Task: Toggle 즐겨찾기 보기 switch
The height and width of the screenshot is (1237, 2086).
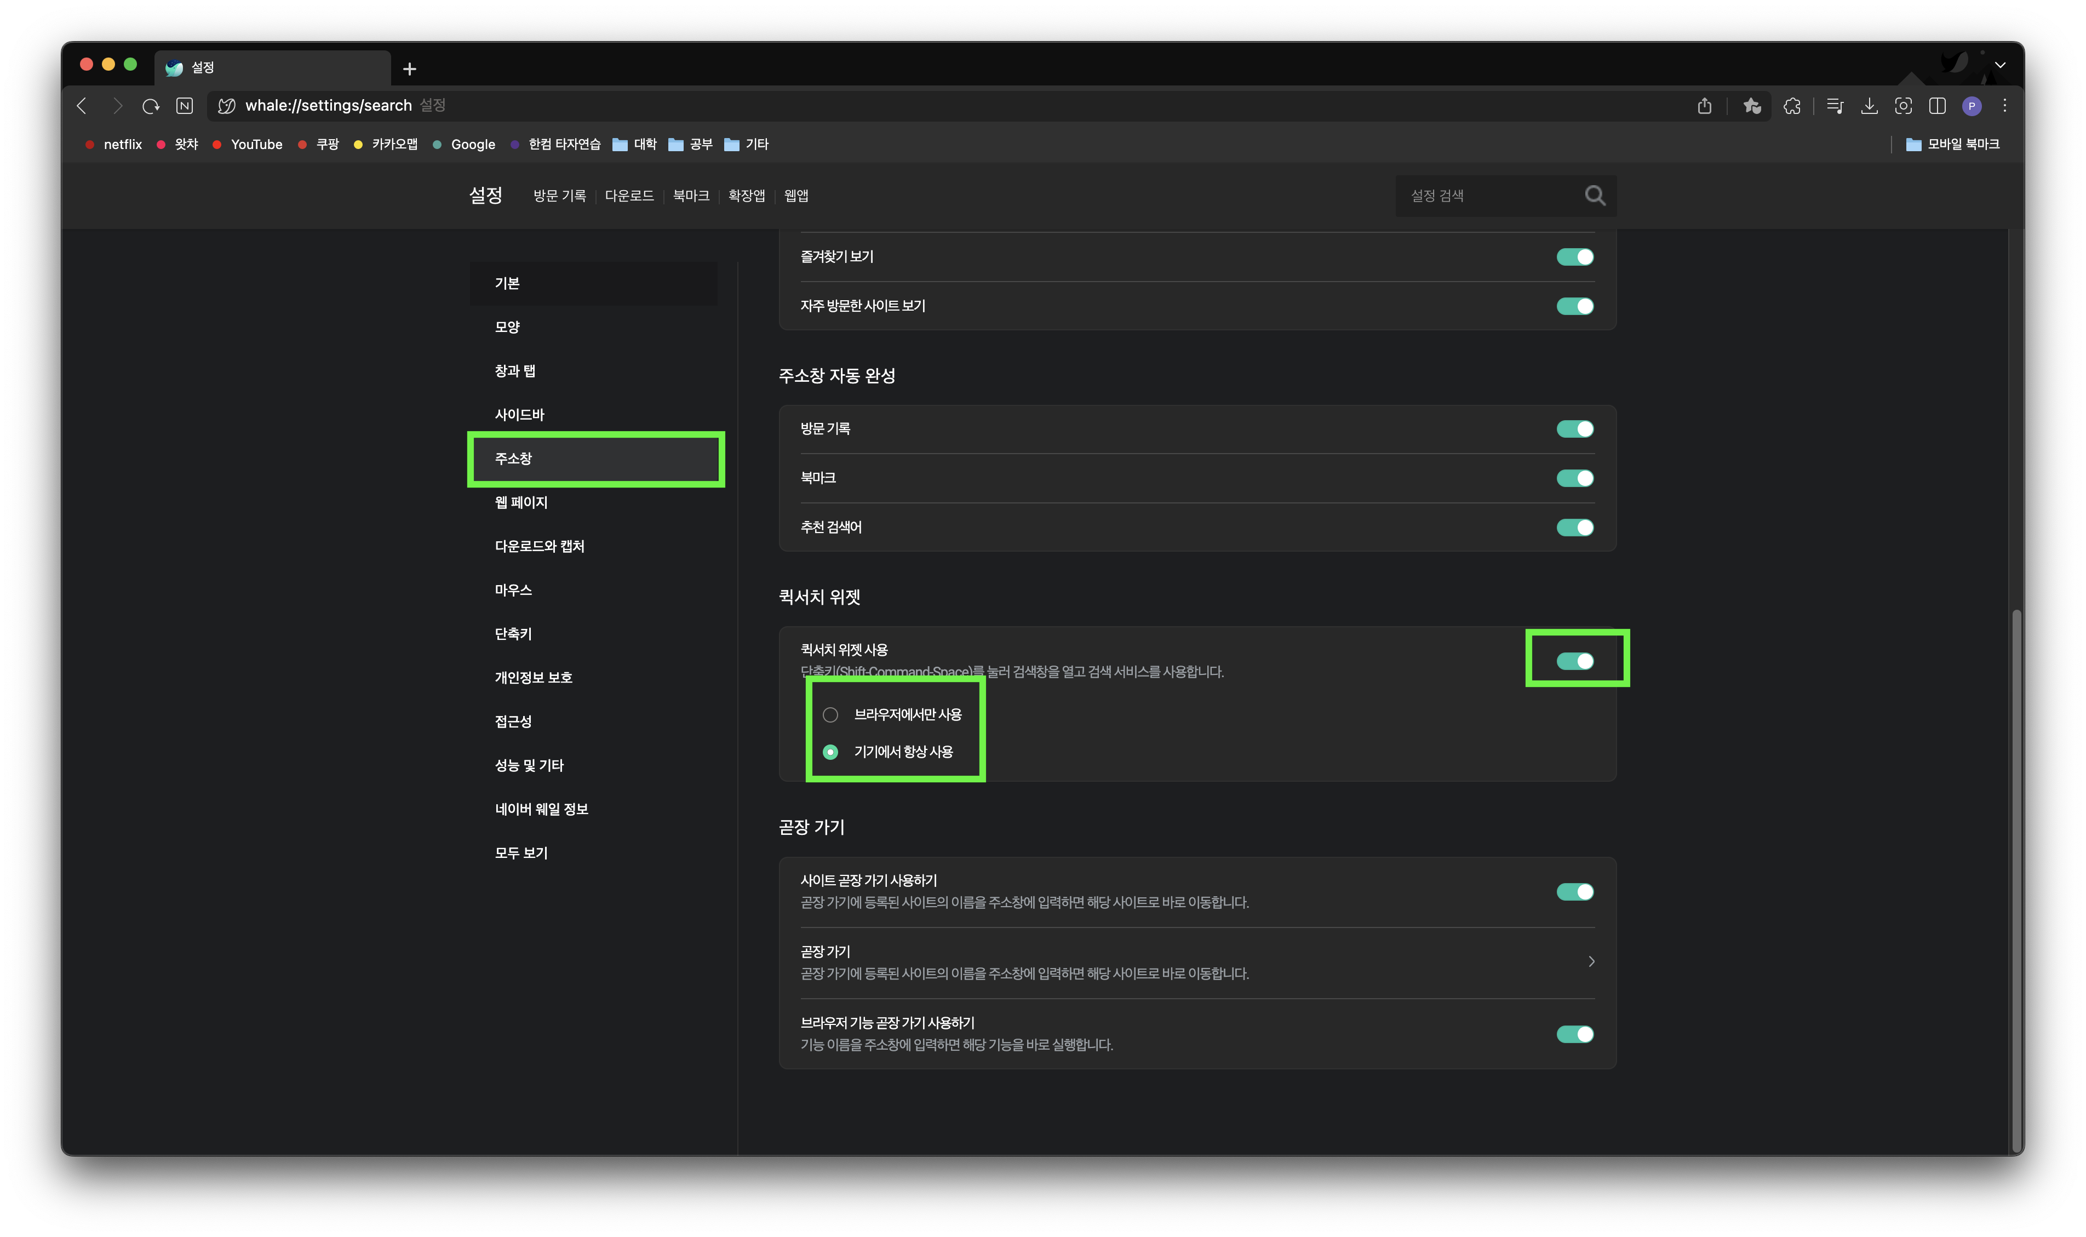Action: [1574, 257]
